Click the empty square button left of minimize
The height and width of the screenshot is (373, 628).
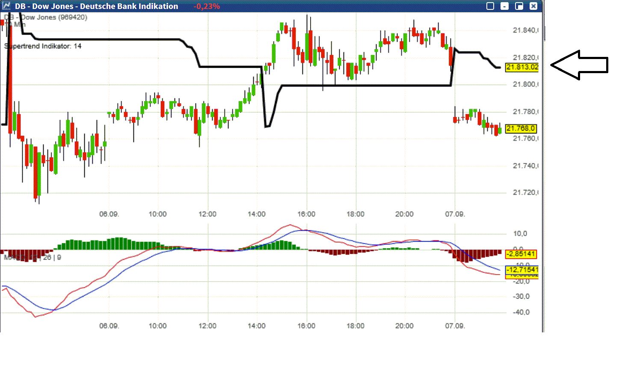click(x=490, y=6)
